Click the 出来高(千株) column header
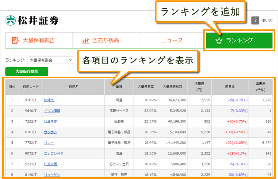This screenshot has height=179, width=278. pyautogui.click(x=260, y=87)
